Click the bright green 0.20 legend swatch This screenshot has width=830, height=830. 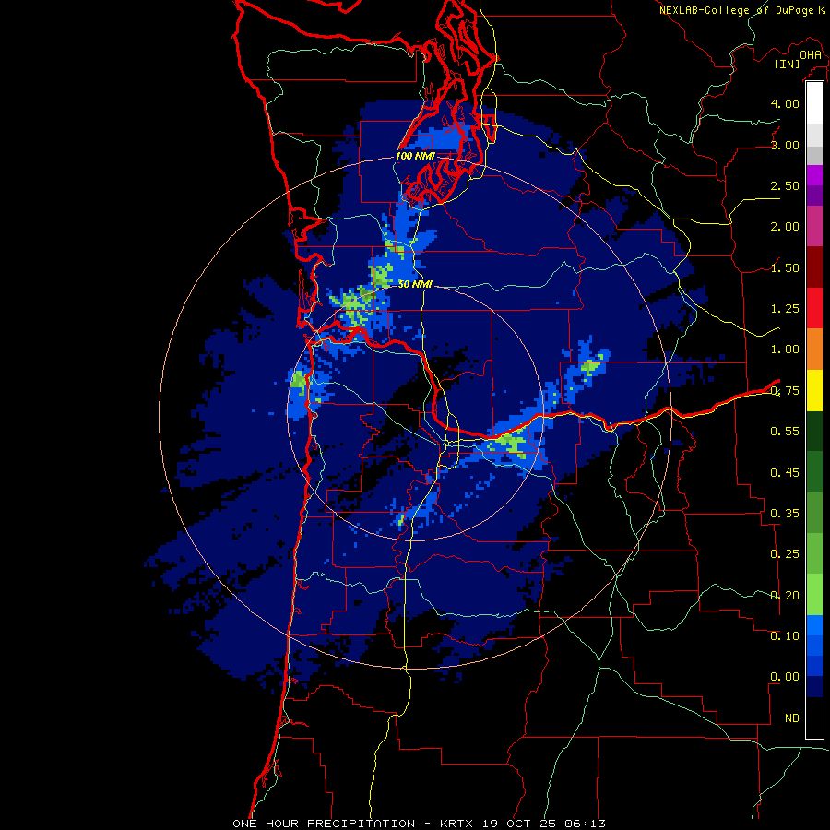pyautogui.click(x=814, y=595)
